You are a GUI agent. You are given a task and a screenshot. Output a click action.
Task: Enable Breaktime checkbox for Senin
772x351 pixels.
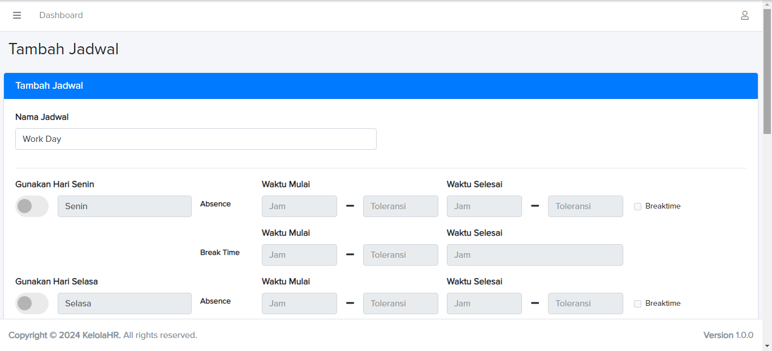coord(637,206)
